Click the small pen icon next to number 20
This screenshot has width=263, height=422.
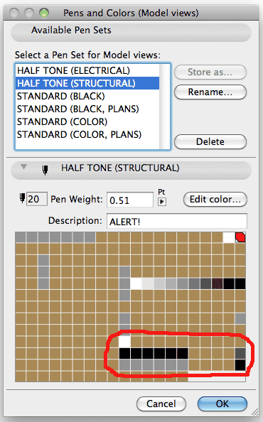pyautogui.click(x=23, y=198)
